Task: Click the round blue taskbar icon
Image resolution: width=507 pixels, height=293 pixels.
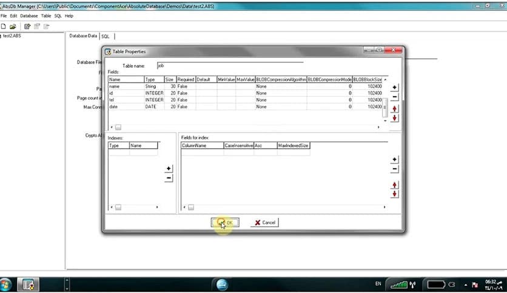Action: click(222, 285)
